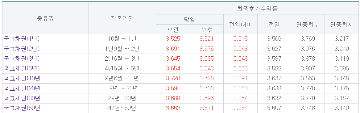Select the 19년 ~ 20년 cell

coord(122,88)
